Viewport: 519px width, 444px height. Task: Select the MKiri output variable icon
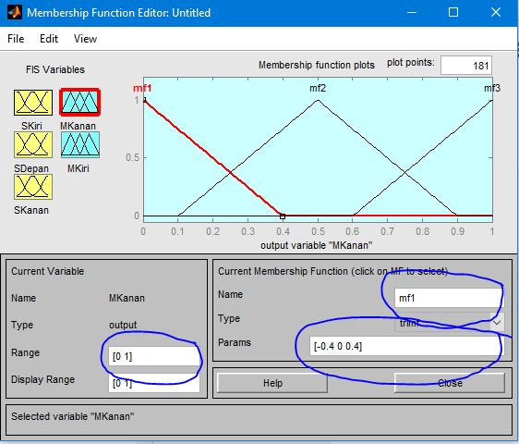pos(80,144)
